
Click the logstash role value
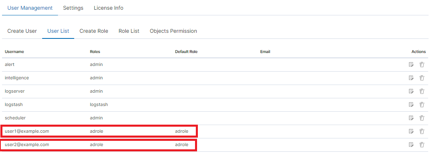pyautogui.click(x=99, y=104)
